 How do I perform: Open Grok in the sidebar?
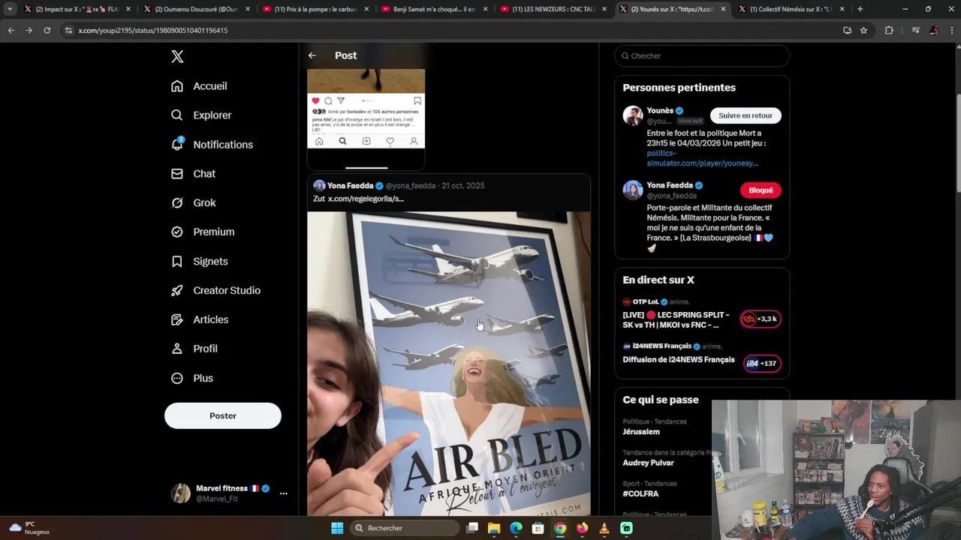193,203
